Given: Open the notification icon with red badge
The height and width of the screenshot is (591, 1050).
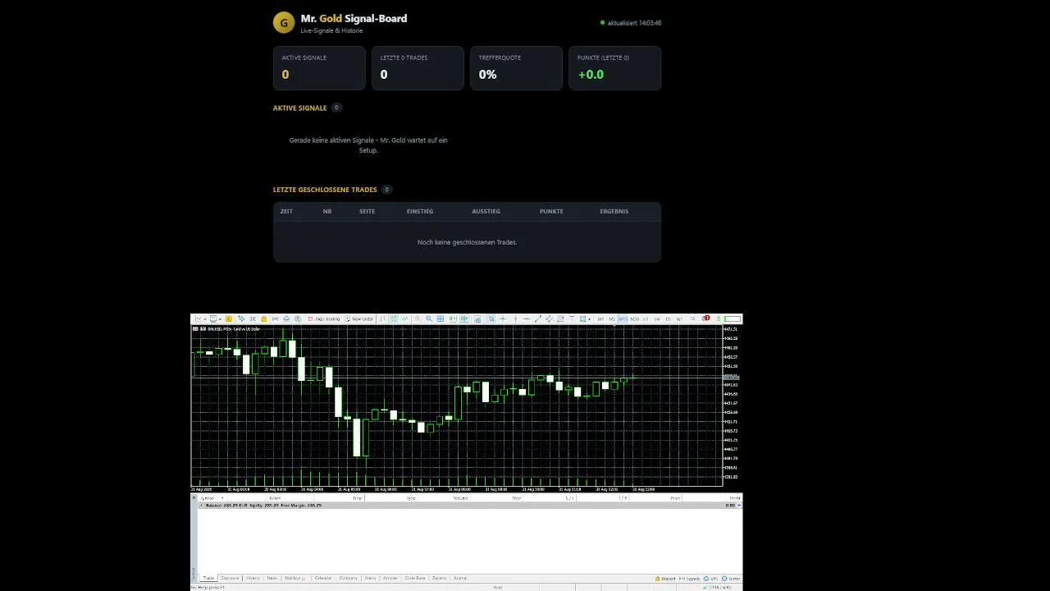Looking at the screenshot, I should coord(705,318).
